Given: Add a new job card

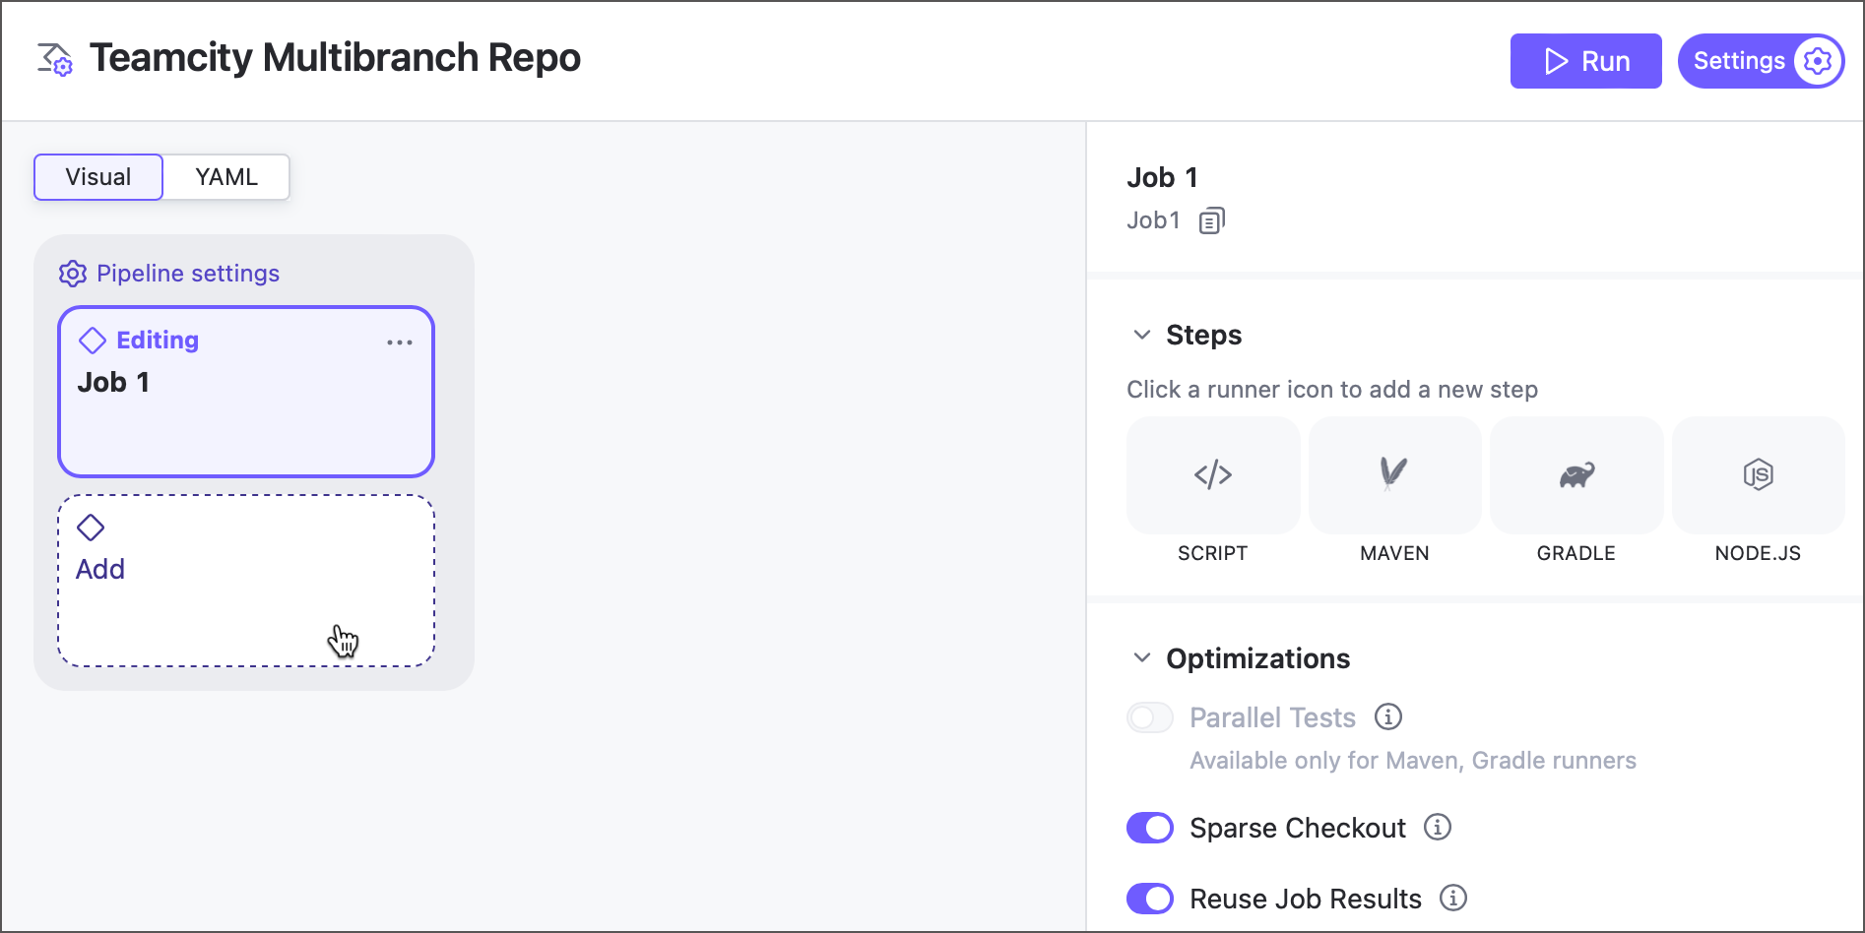Looking at the screenshot, I should tap(246, 581).
